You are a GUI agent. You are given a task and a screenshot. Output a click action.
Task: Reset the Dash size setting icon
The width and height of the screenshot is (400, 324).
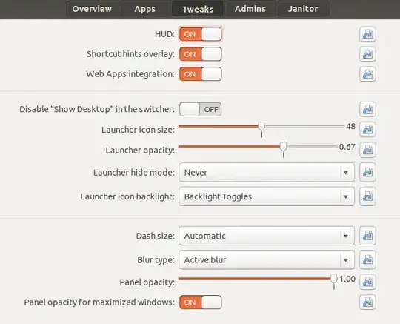(x=367, y=236)
